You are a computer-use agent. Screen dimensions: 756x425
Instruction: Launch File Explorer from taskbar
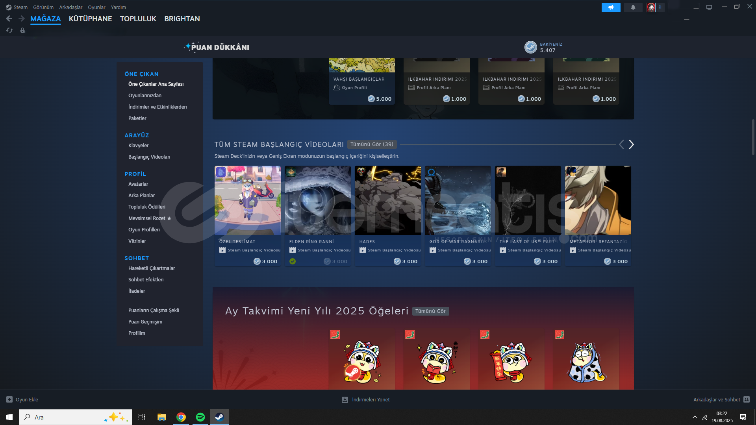tap(161, 417)
